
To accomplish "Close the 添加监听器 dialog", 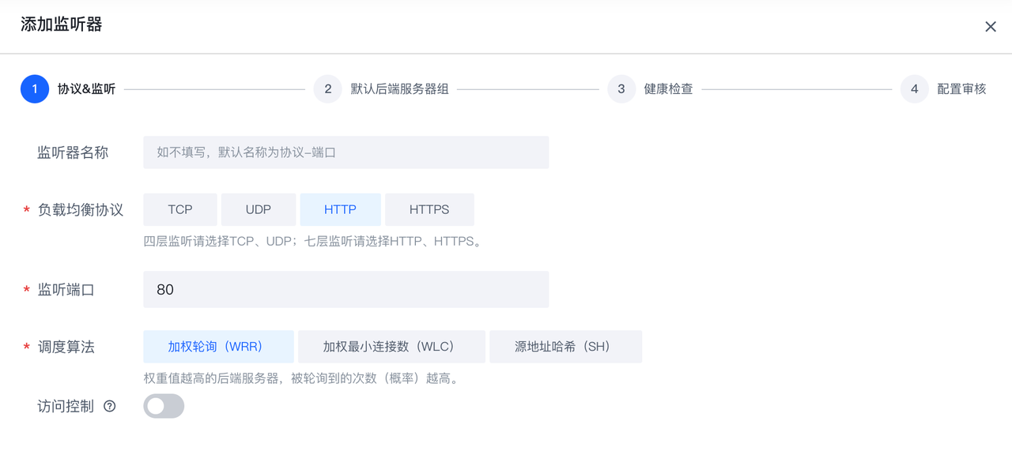I will pyautogui.click(x=990, y=27).
